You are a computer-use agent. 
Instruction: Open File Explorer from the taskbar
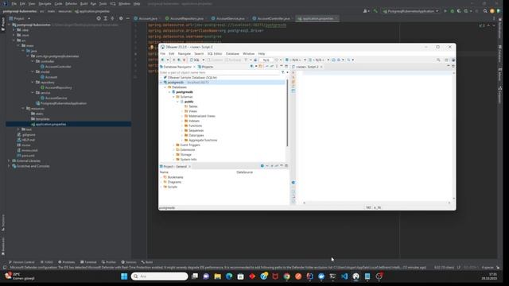pyautogui.click(x=217, y=276)
